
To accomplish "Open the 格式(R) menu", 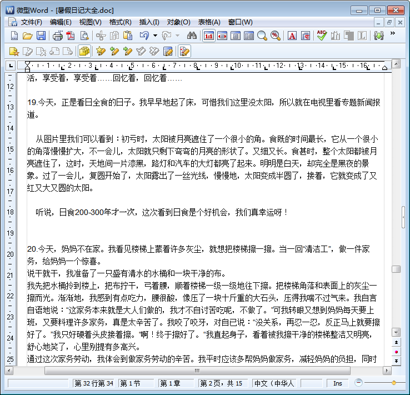I will click(x=120, y=22).
